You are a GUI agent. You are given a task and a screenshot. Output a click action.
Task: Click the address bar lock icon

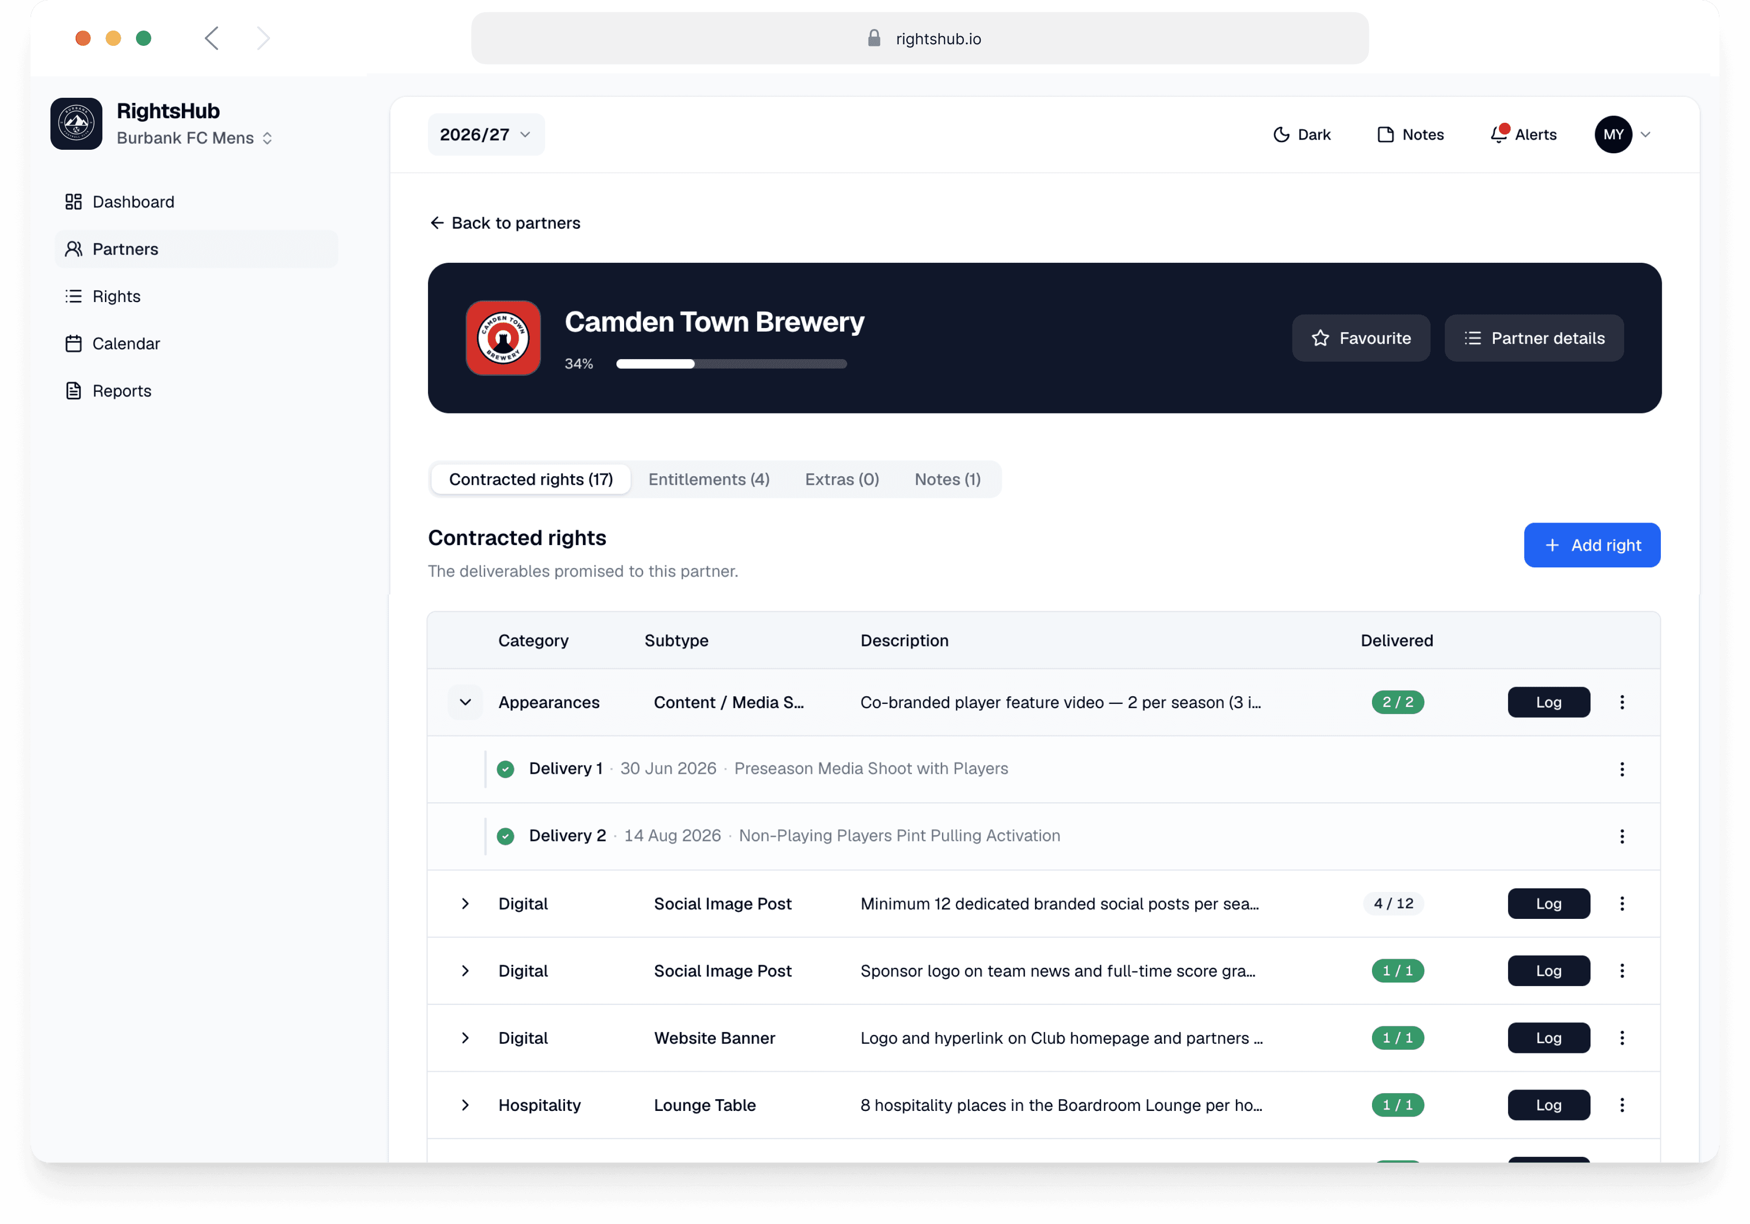pyautogui.click(x=874, y=38)
